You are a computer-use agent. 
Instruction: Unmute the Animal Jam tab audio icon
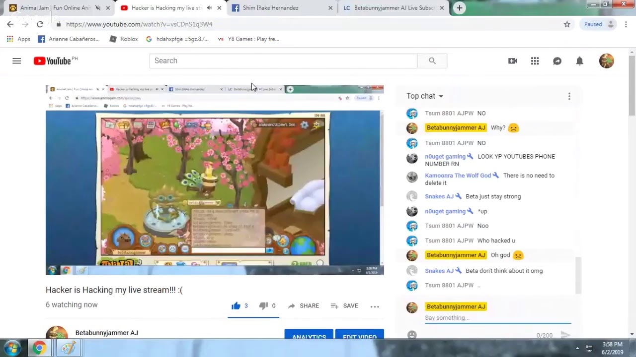97,8
